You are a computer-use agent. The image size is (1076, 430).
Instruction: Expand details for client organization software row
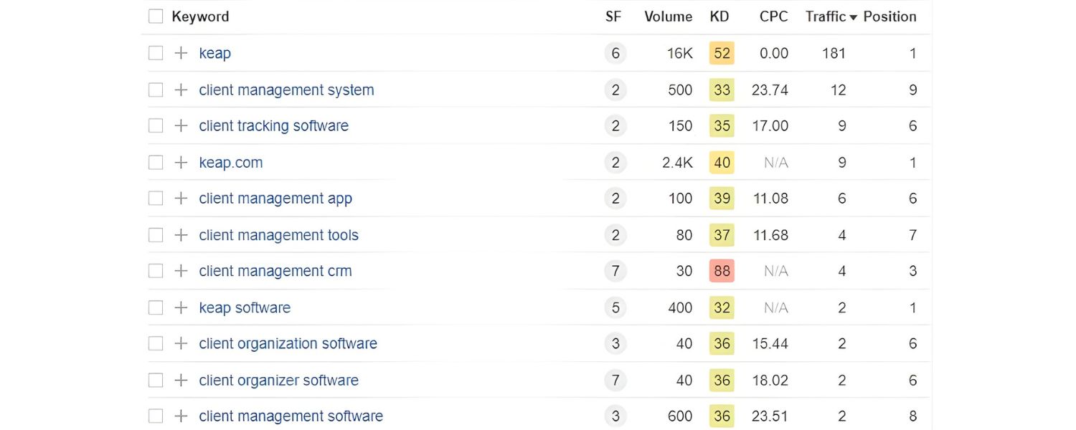180,343
